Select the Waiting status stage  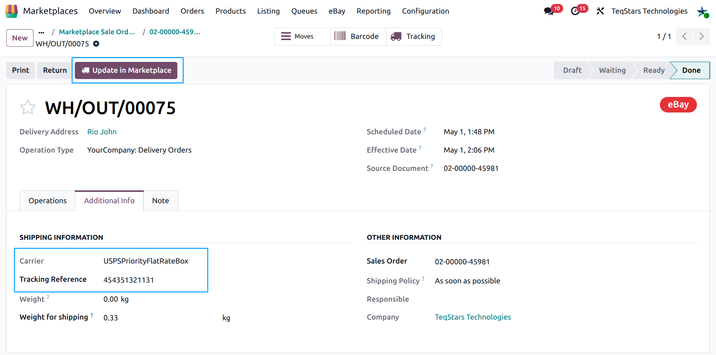[612, 70]
